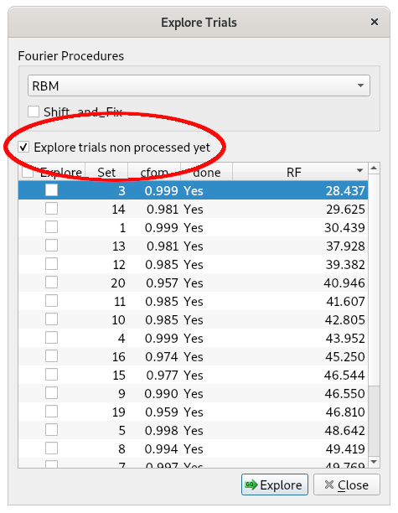Click the green GO arrow icon on Explore

point(251,484)
